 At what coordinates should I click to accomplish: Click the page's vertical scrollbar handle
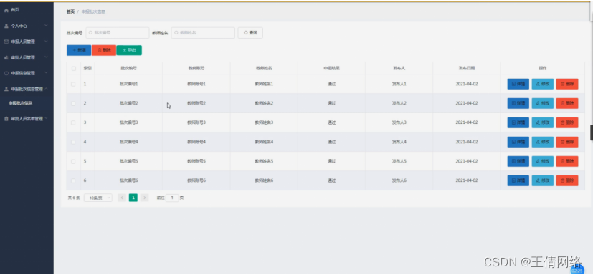click(592, 133)
